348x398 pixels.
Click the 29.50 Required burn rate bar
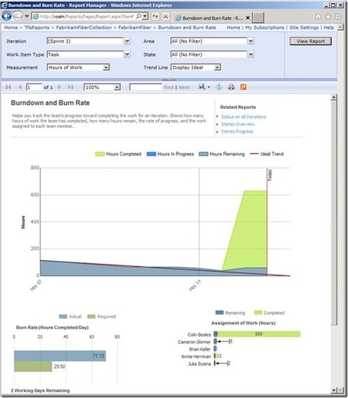coord(33,367)
